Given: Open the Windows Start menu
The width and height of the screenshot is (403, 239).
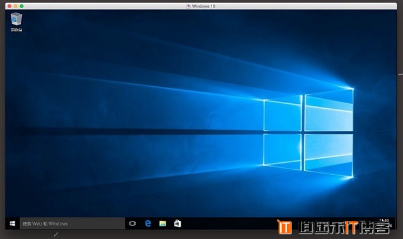Looking at the screenshot, I should point(13,224).
